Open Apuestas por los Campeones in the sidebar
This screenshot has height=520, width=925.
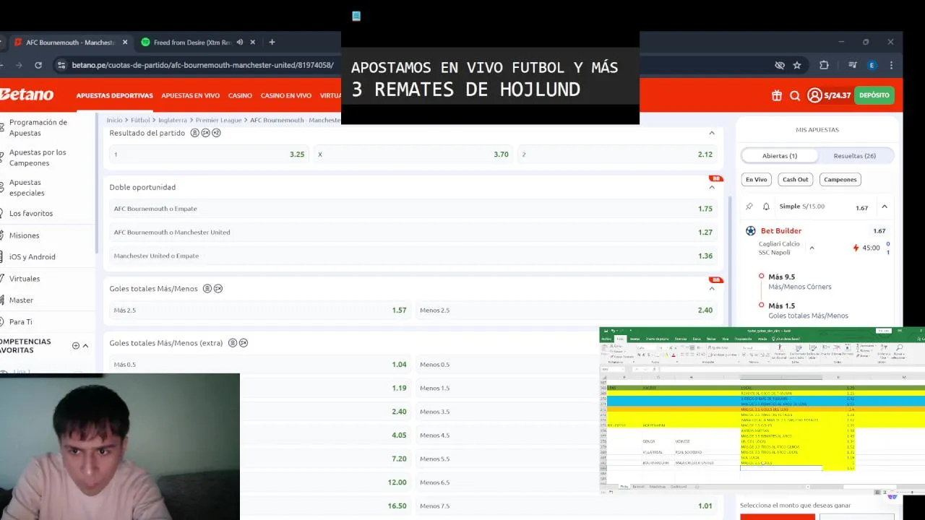(38, 157)
